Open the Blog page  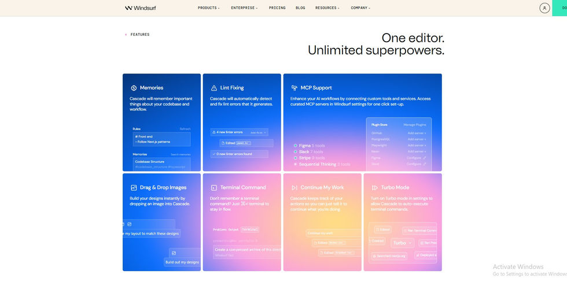pos(300,8)
